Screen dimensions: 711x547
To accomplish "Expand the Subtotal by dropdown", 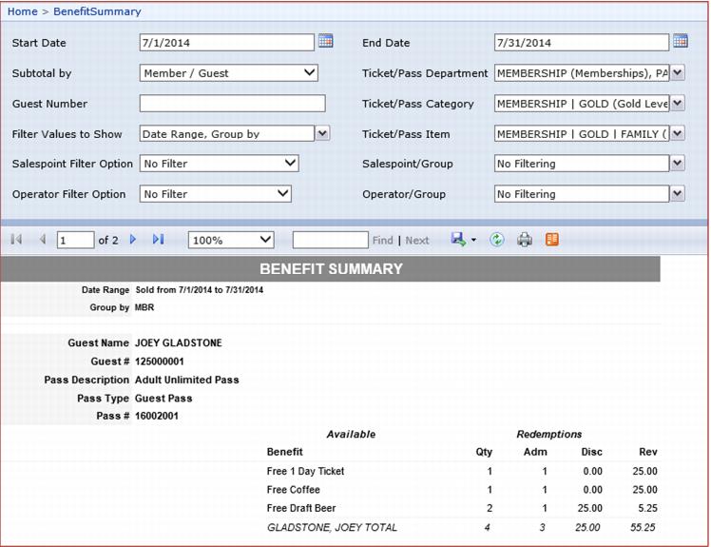I will click(x=309, y=73).
